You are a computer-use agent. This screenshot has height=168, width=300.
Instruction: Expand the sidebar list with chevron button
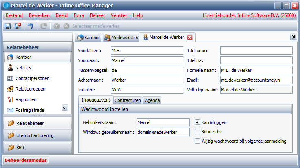[65, 108]
